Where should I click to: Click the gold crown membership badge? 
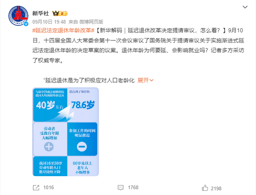tap(60, 13)
